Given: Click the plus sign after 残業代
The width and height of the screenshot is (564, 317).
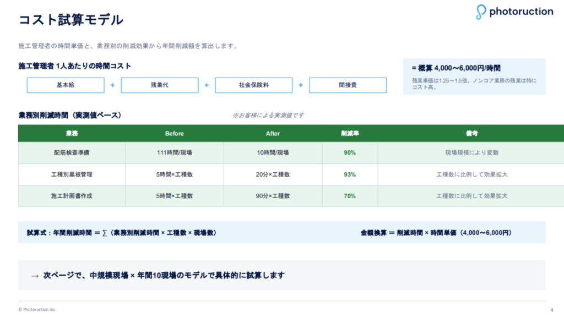Looking at the screenshot, I should click(x=207, y=85).
